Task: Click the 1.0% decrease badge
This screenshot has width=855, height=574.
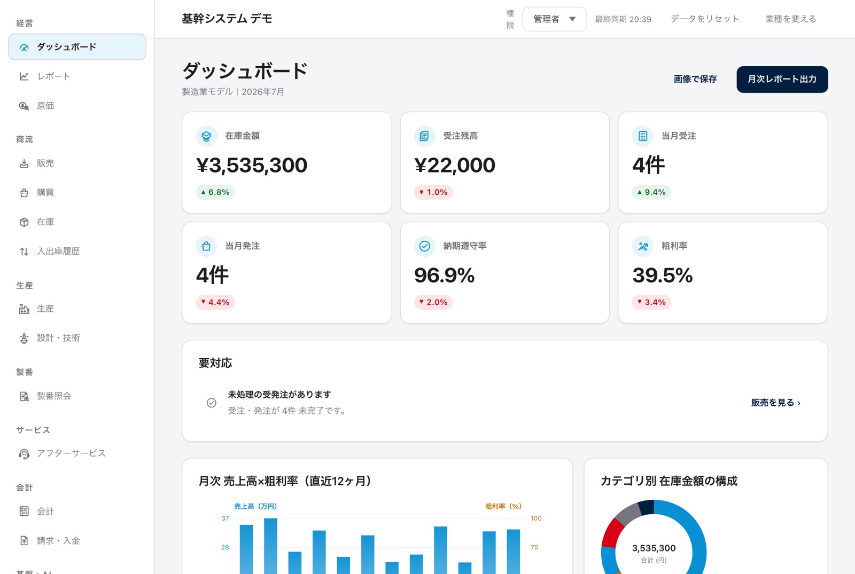Action: tap(433, 192)
